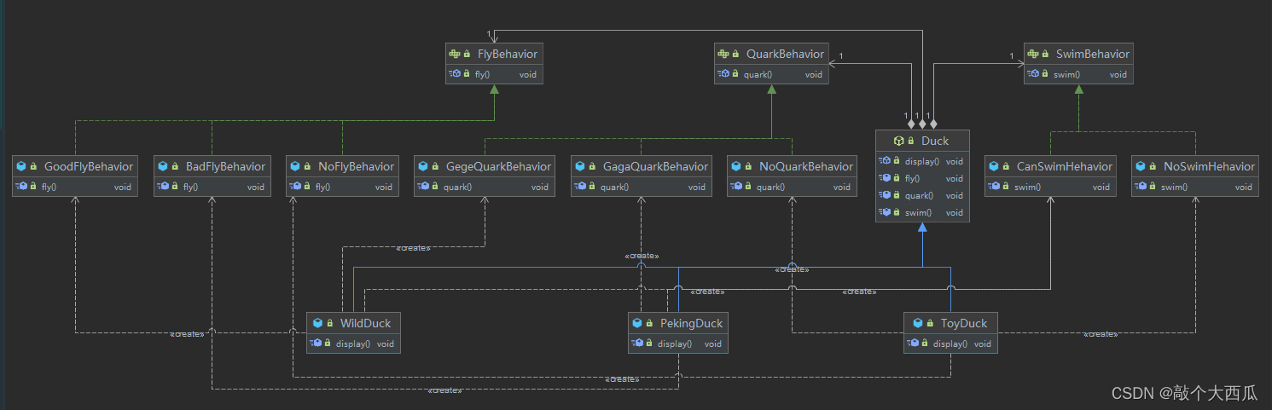Select the SwimBehavior node title

[x=1092, y=54]
